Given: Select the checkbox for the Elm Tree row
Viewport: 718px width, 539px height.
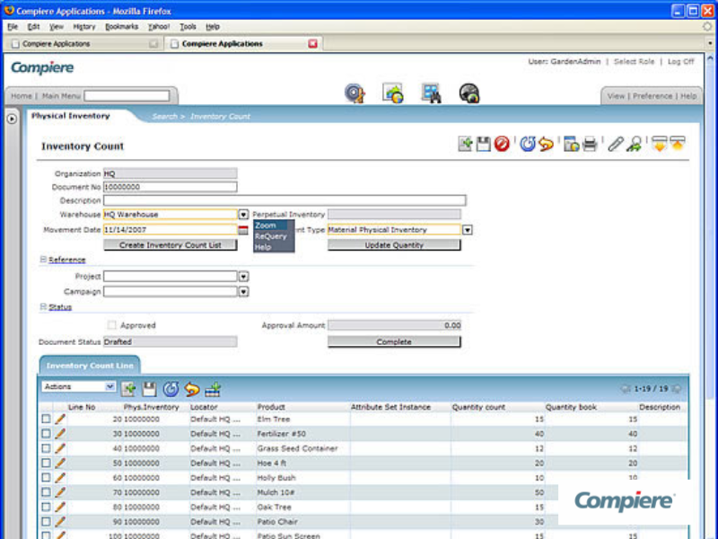Looking at the screenshot, I should [46, 420].
